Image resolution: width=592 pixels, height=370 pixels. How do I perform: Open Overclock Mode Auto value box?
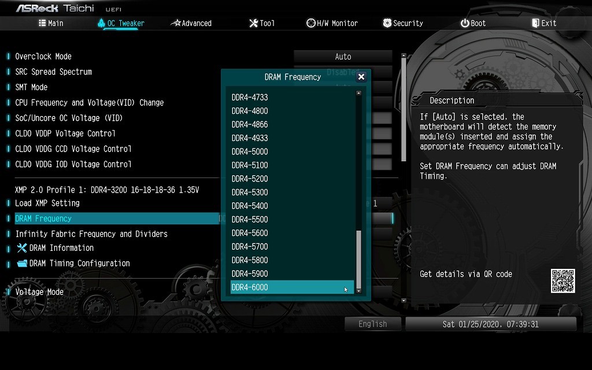click(x=343, y=57)
